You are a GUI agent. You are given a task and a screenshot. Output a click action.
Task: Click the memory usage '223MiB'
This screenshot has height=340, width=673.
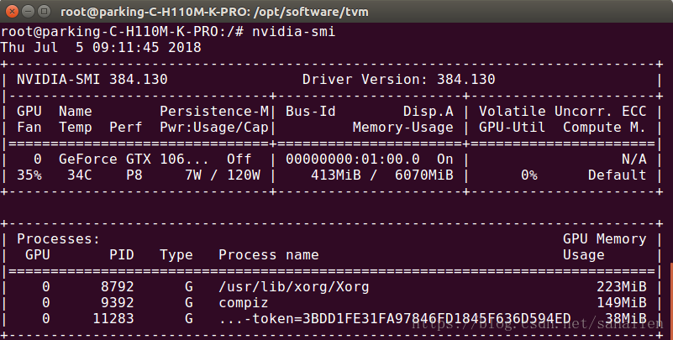(x=622, y=287)
